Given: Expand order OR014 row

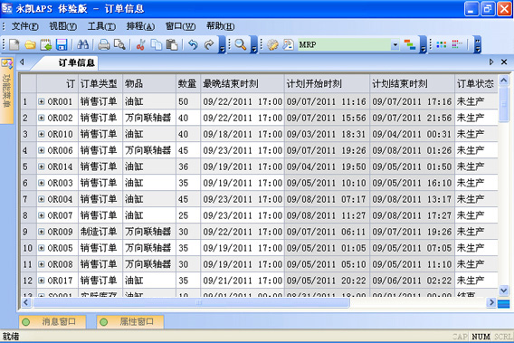Looking at the screenshot, I should (x=42, y=167).
